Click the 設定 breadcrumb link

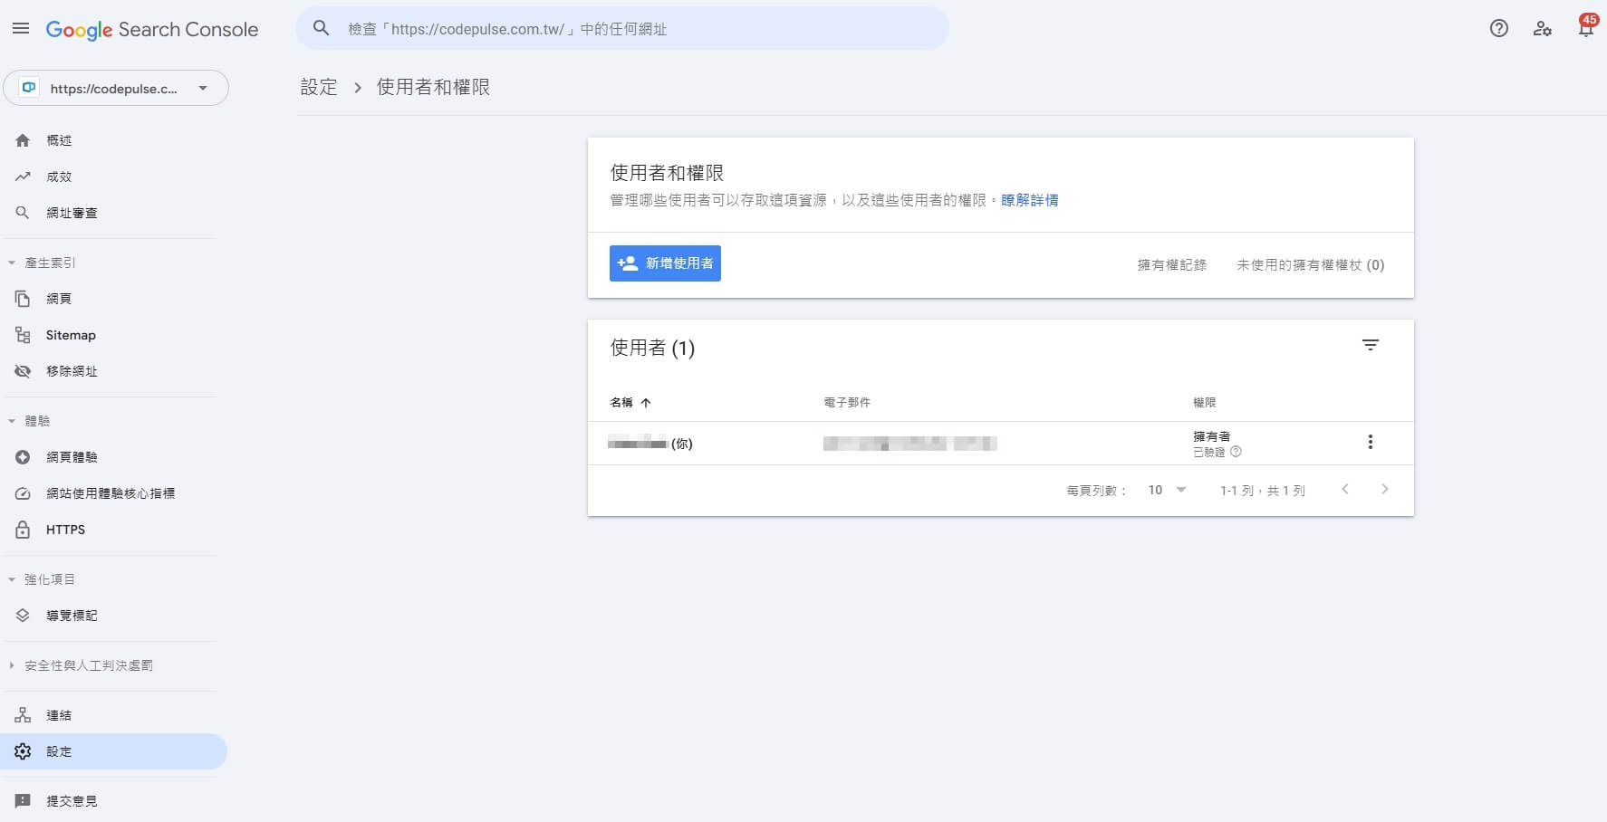tap(319, 87)
